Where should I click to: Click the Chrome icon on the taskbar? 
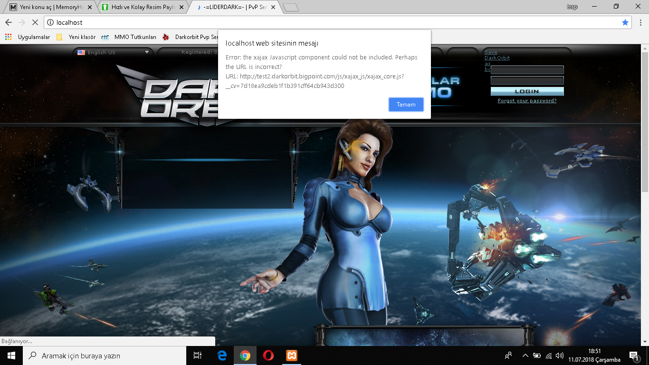point(245,355)
